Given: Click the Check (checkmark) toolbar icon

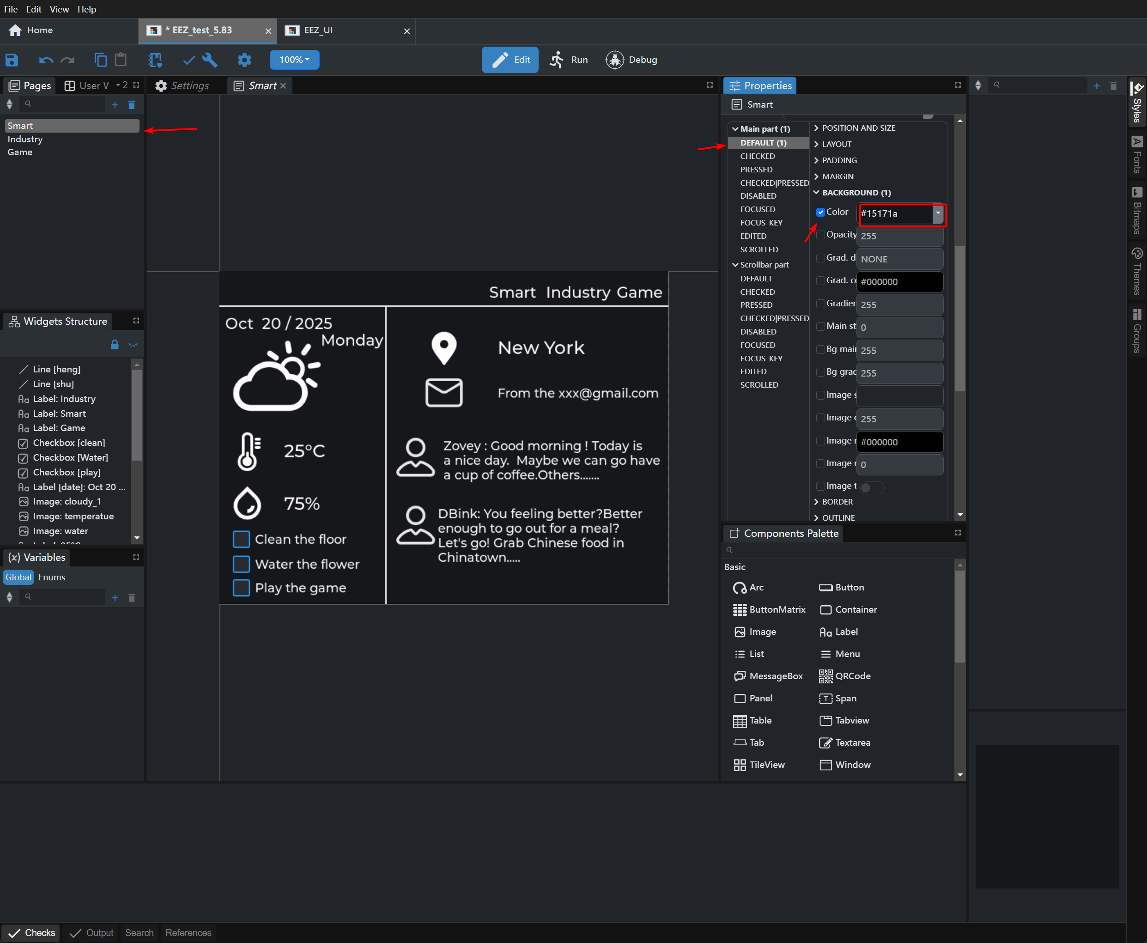Looking at the screenshot, I should tap(188, 60).
